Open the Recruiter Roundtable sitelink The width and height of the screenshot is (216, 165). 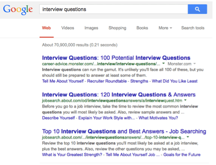point(107,81)
